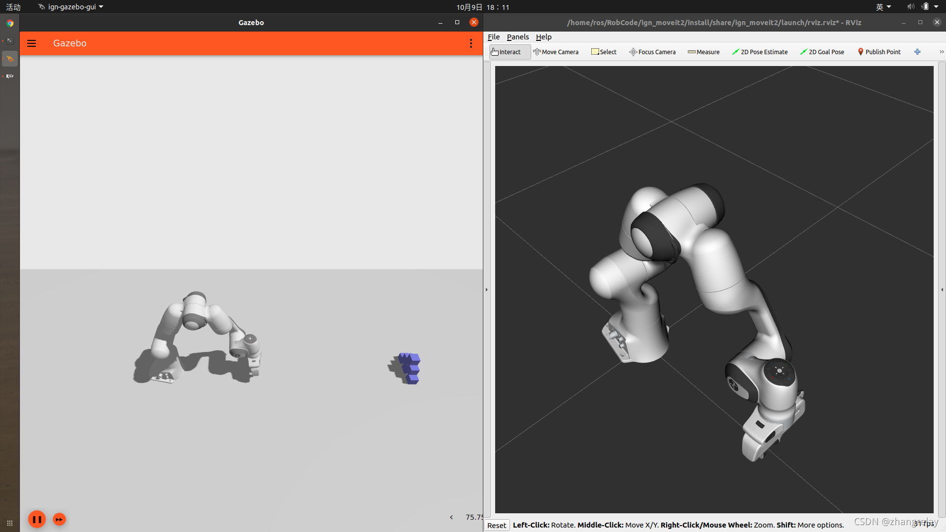
Task: Expand the Gazebo sim time chevron
Action: point(451,517)
